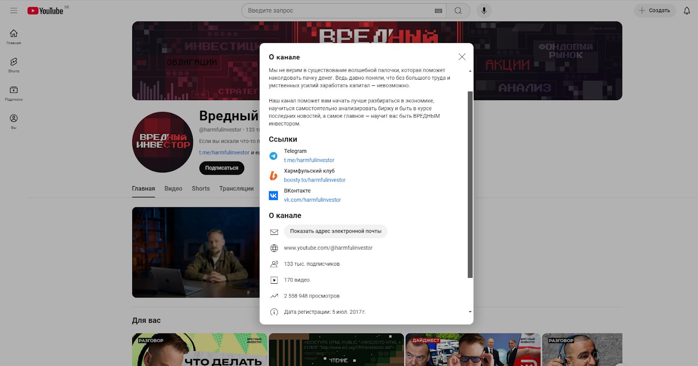The image size is (698, 366).
Task: Click Показать адрес электронной почты
Action: (335, 231)
